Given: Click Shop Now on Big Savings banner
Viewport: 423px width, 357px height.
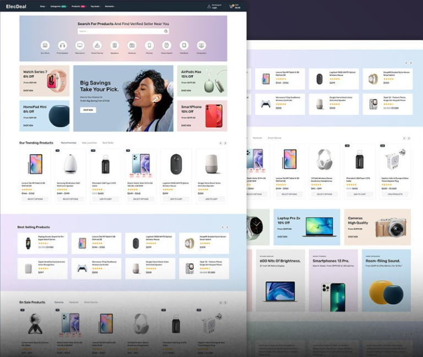Looking at the screenshot, I should [88, 110].
